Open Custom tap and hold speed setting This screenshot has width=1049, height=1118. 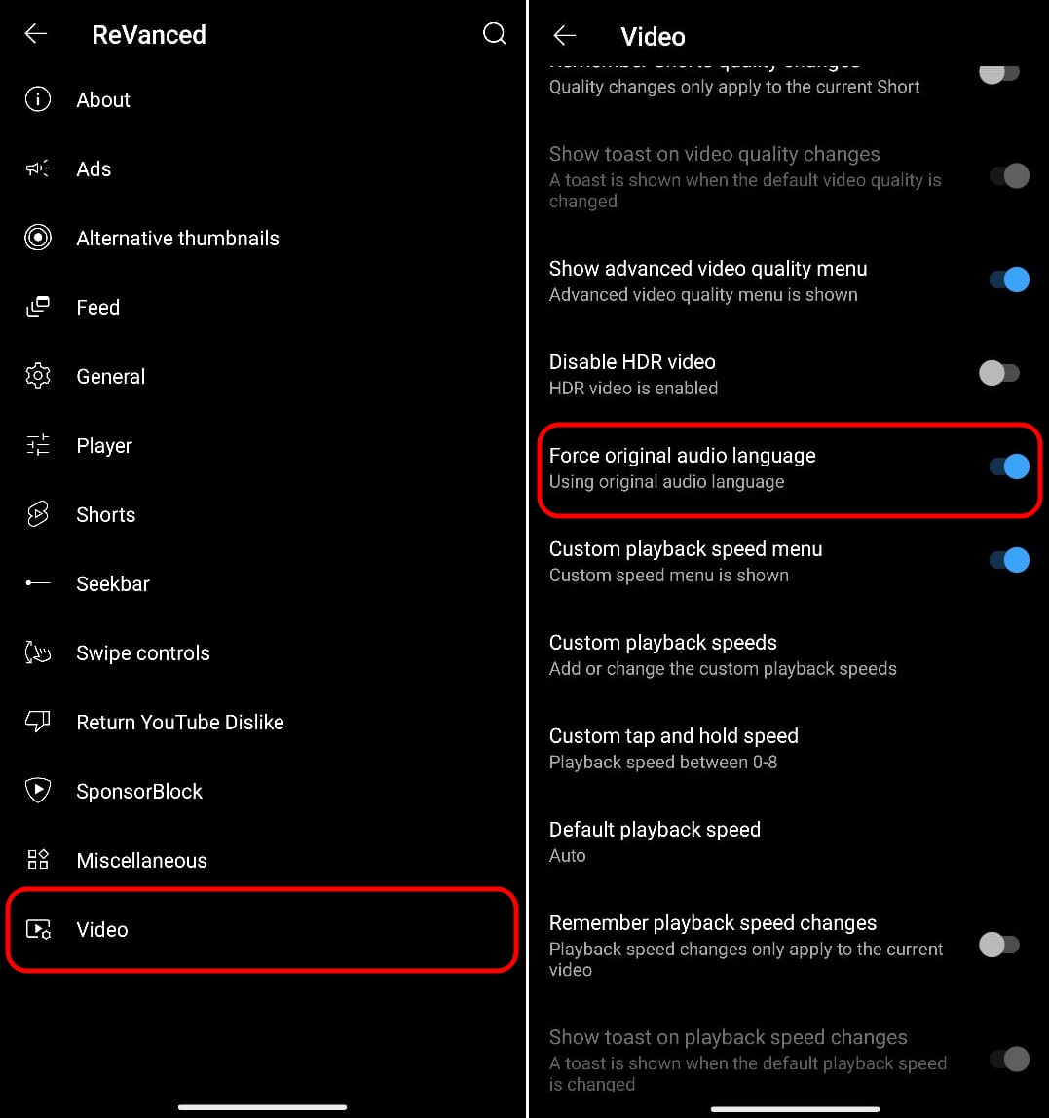[x=789, y=748]
